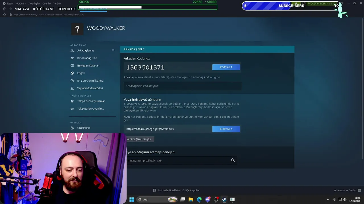Open the Yardım menu

[57, 3]
